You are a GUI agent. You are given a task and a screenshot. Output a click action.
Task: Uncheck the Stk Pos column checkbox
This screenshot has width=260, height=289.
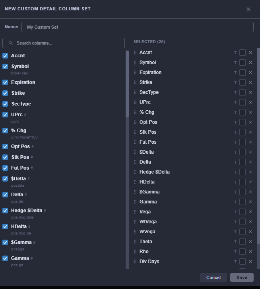point(5,157)
